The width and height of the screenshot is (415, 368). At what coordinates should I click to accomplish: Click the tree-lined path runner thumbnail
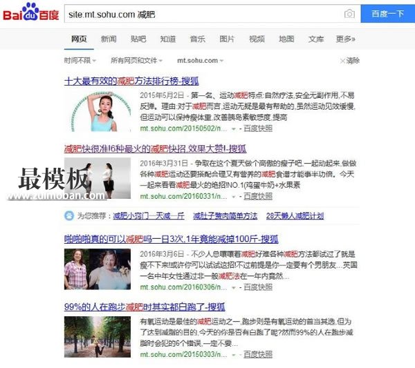pos(98,337)
